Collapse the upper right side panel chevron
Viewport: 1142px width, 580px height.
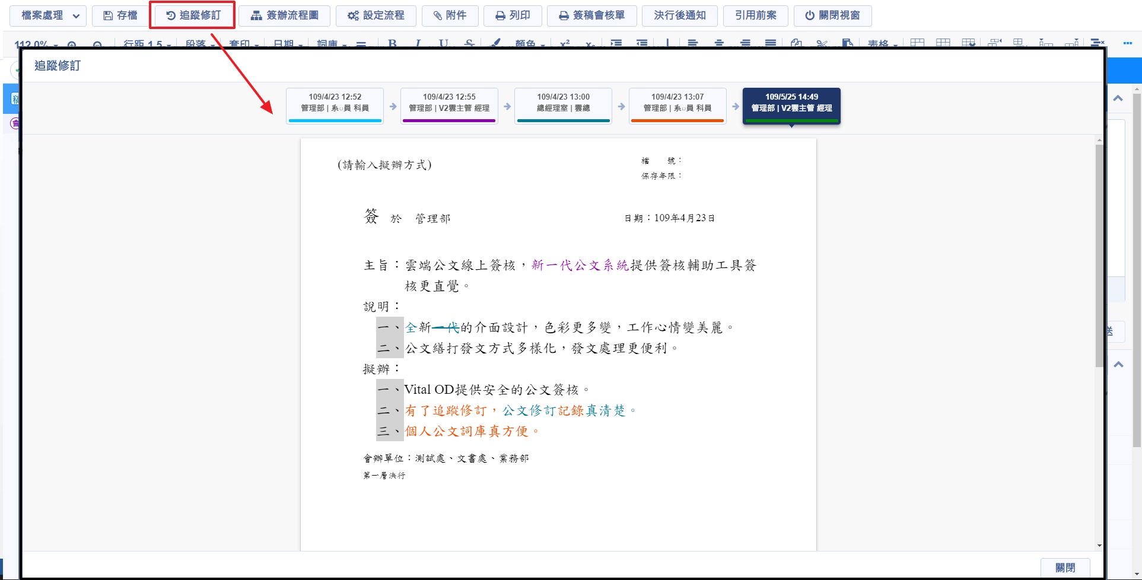point(1118,98)
